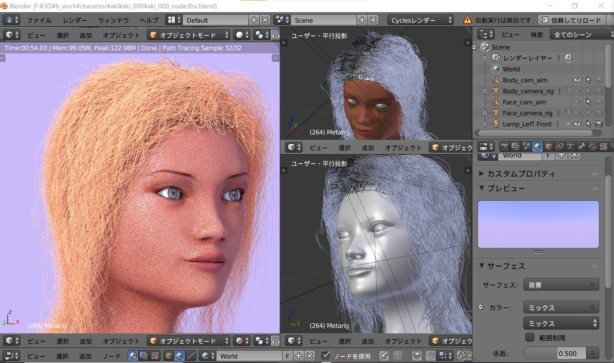Screen dimensions: 614x363
Task: Click the Scene properties tab icon
Action: pyautogui.click(x=526, y=147)
